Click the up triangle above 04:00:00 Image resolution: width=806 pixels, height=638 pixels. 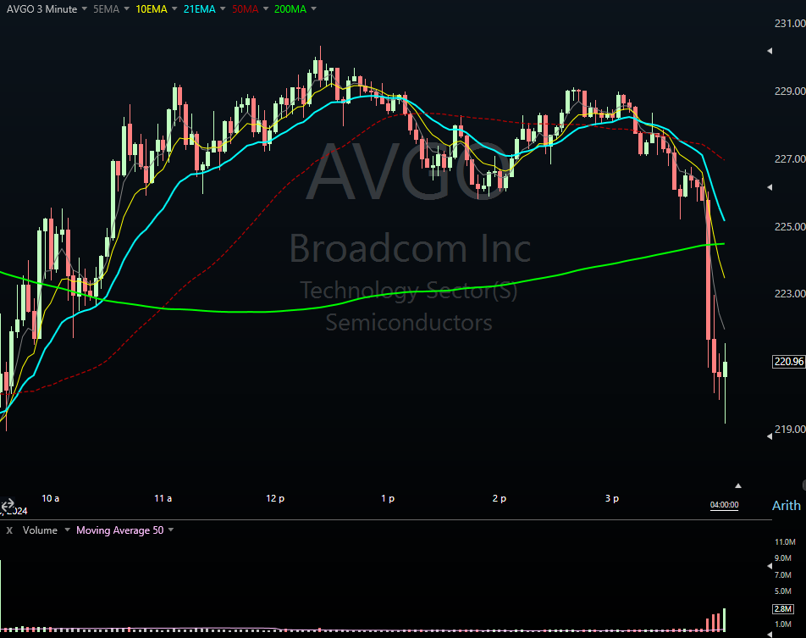pos(738,485)
